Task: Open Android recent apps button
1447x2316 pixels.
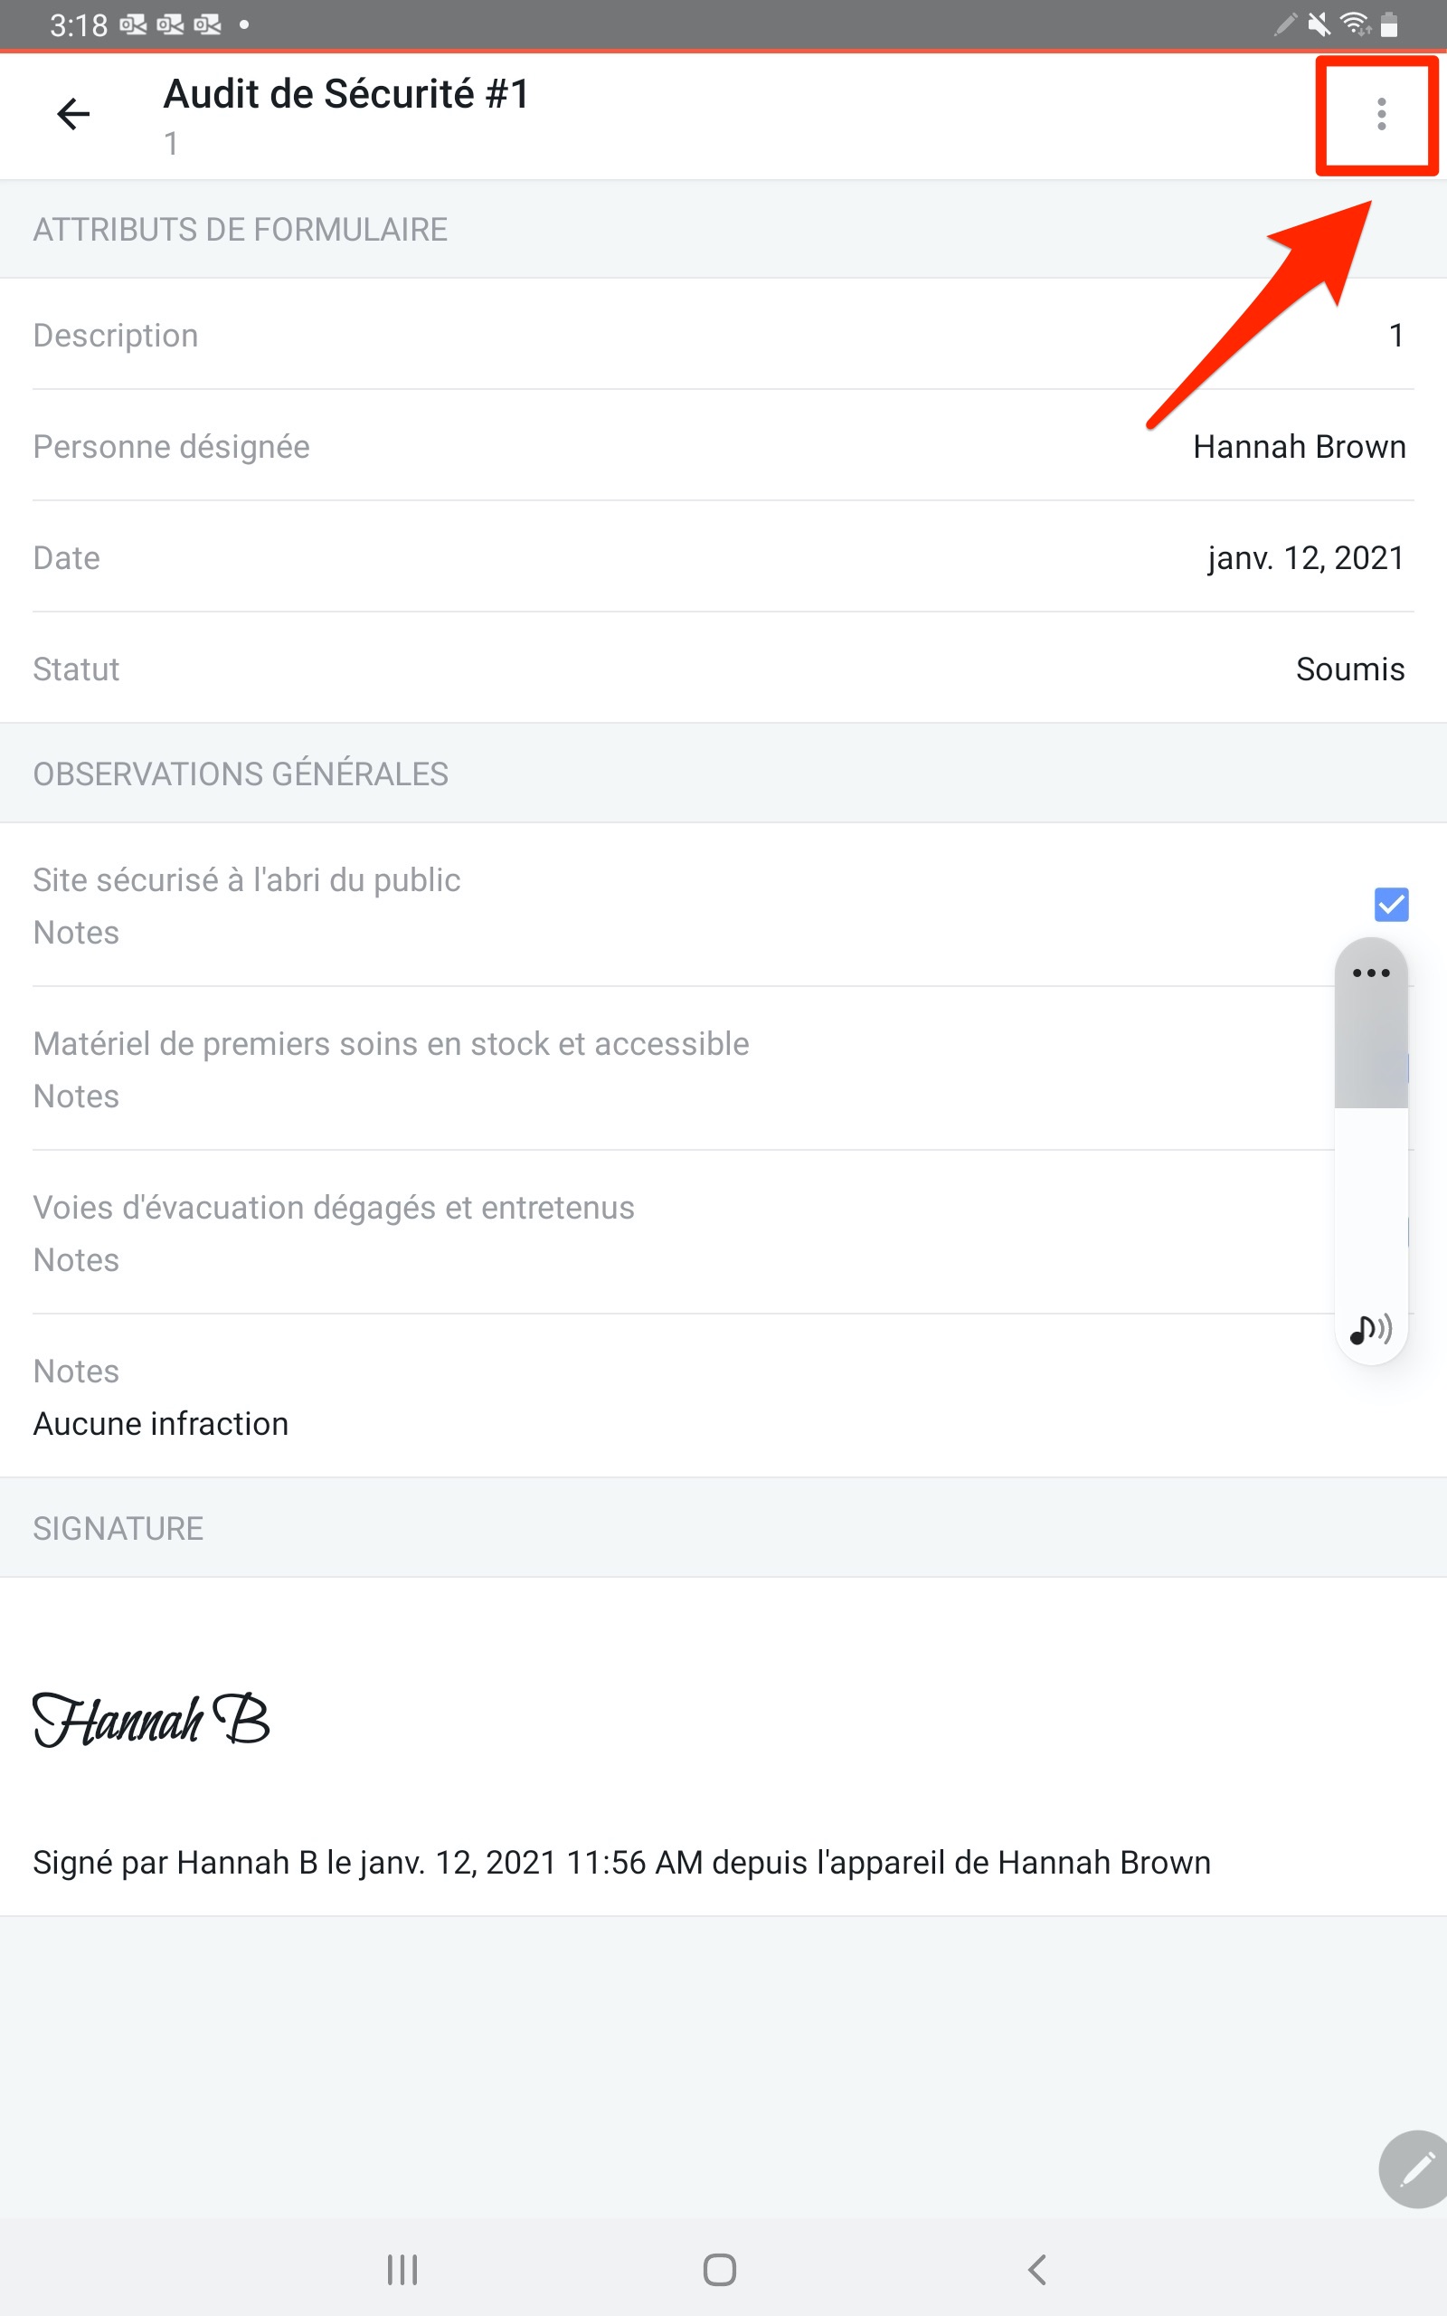Action: 402,2269
